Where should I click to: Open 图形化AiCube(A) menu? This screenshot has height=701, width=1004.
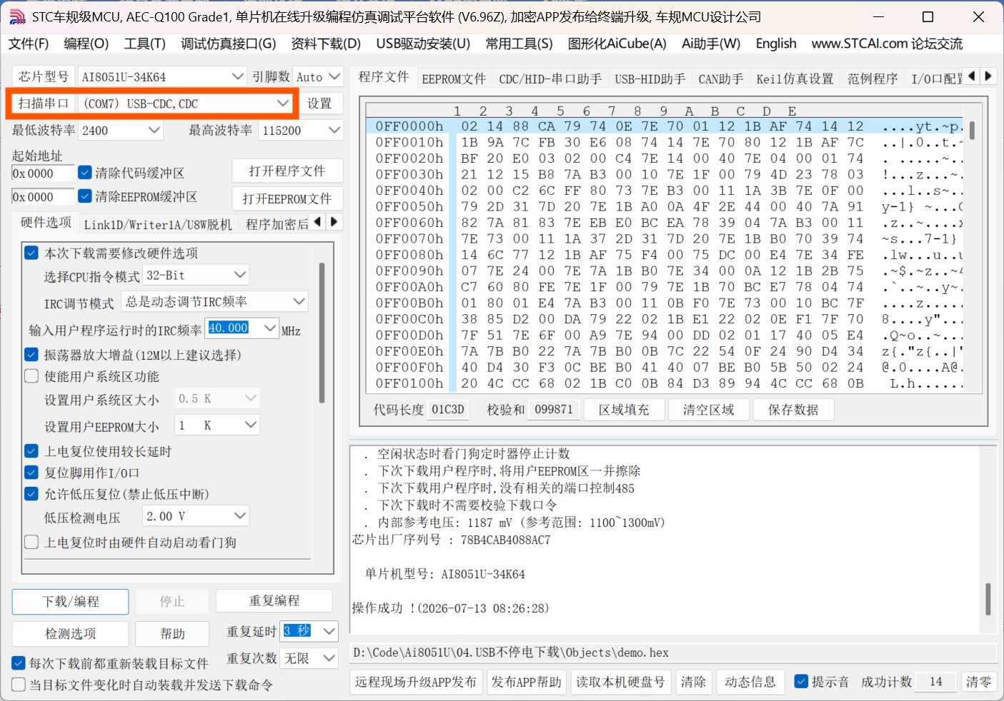[x=617, y=44]
